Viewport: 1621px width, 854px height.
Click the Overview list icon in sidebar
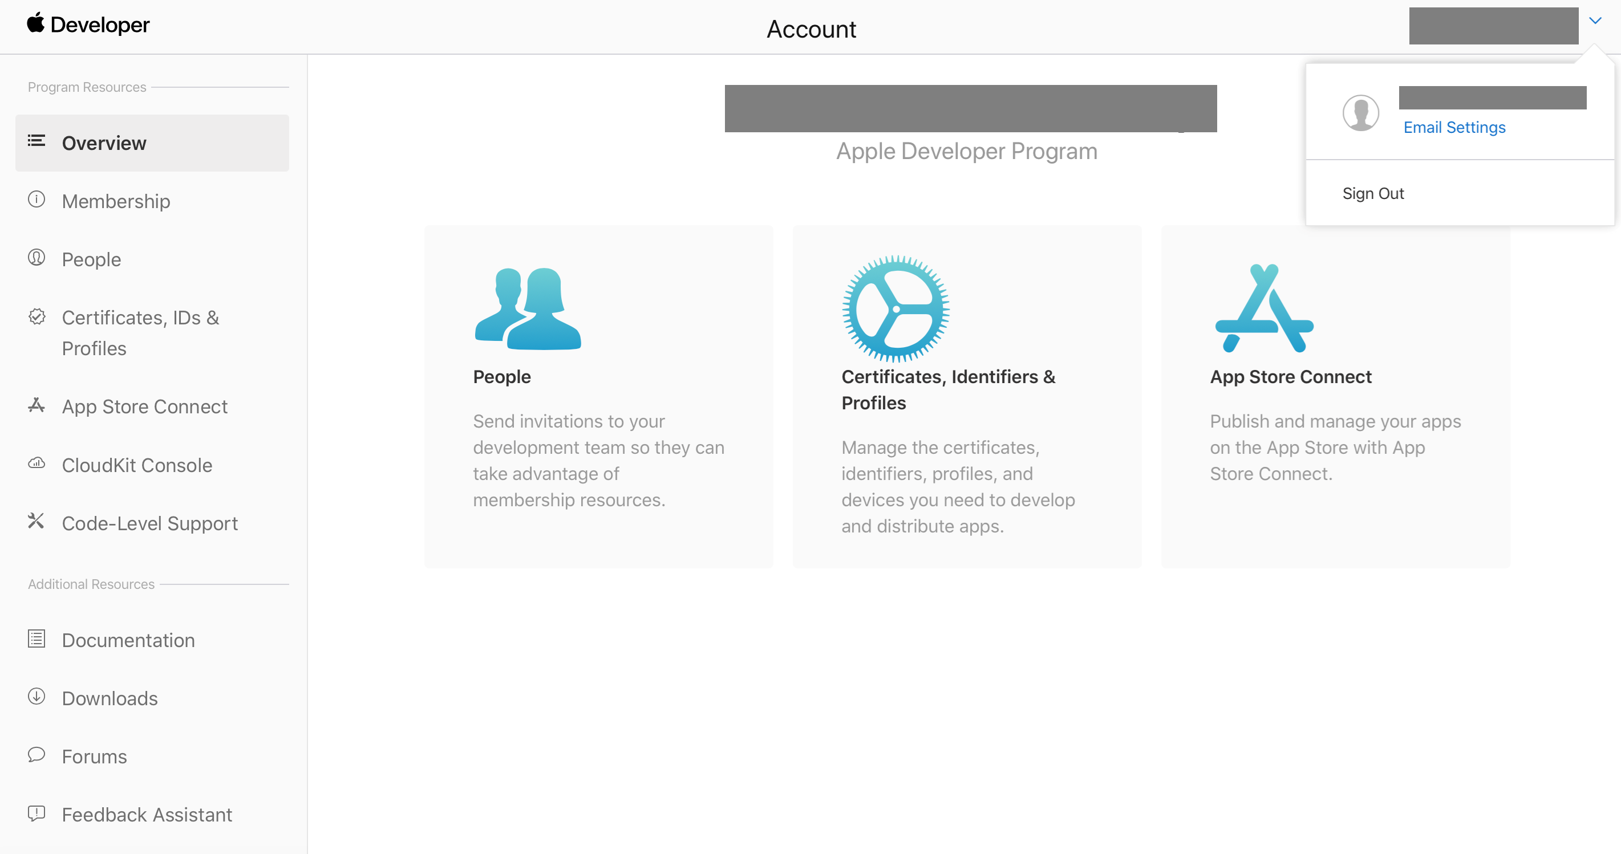(x=37, y=141)
